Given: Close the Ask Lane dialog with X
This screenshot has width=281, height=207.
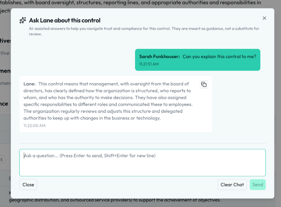Looking at the screenshot, I should tap(264, 18).
